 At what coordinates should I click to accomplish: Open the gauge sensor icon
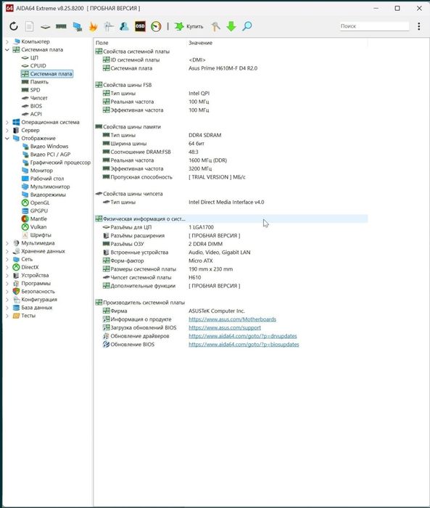[x=156, y=26]
